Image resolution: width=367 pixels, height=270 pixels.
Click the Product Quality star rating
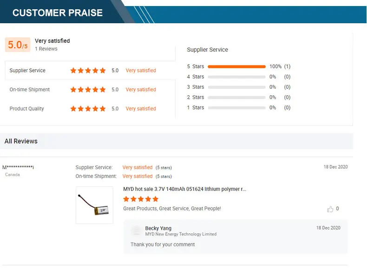point(88,109)
